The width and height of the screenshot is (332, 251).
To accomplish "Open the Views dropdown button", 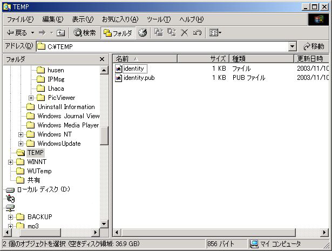I will (215, 33).
